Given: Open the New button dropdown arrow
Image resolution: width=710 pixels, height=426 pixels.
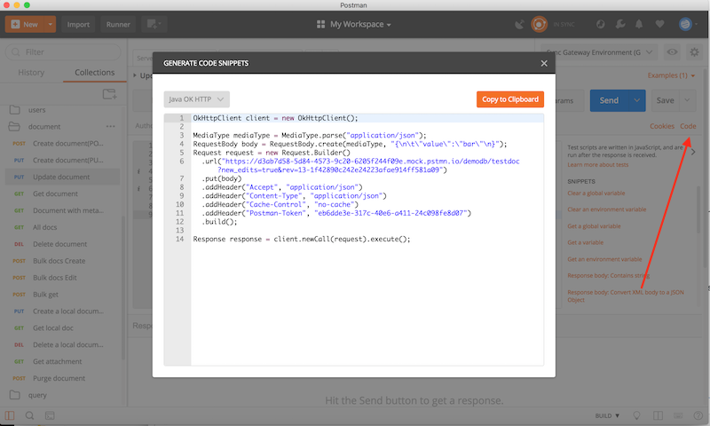Looking at the screenshot, I should click(x=51, y=25).
